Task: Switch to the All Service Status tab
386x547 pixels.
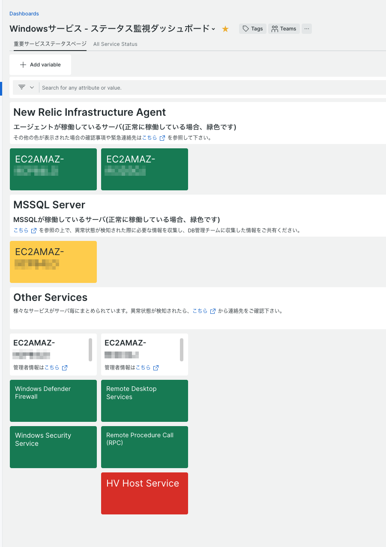Action: (115, 44)
